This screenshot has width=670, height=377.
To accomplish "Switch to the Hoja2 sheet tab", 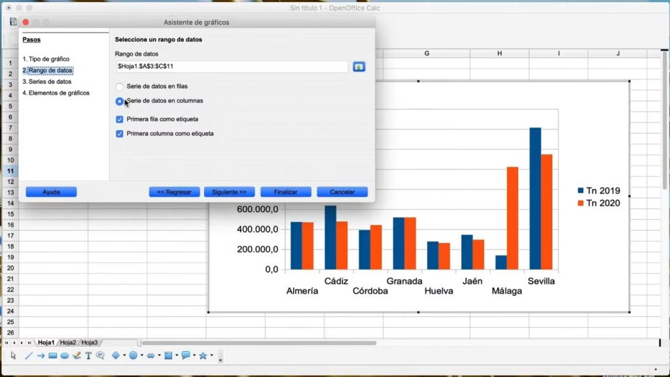I will pyautogui.click(x=68, y=342).
